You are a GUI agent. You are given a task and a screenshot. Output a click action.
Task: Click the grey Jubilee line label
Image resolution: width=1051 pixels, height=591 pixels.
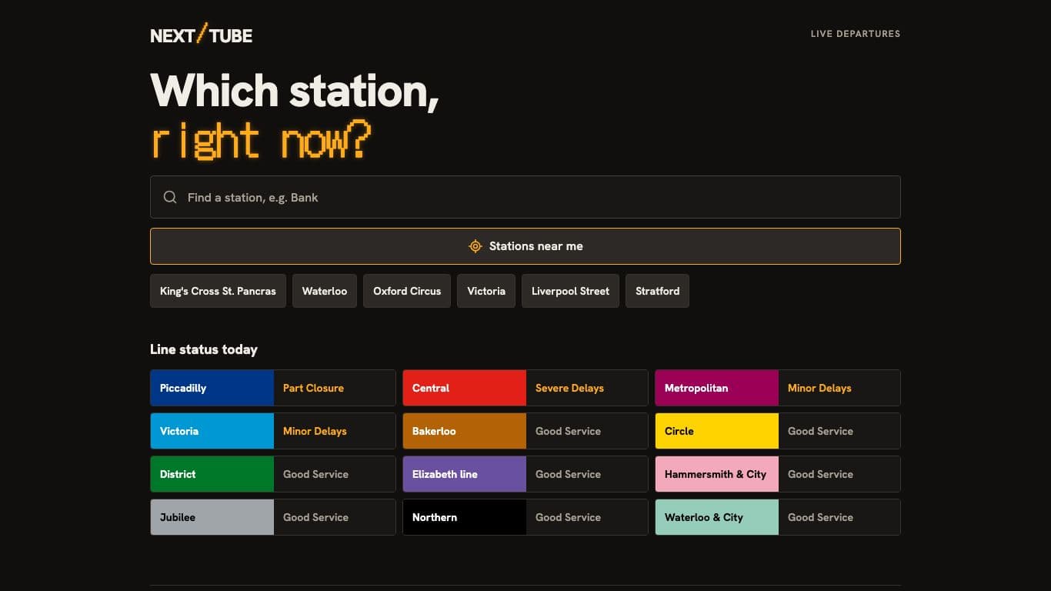click(212, 517)
